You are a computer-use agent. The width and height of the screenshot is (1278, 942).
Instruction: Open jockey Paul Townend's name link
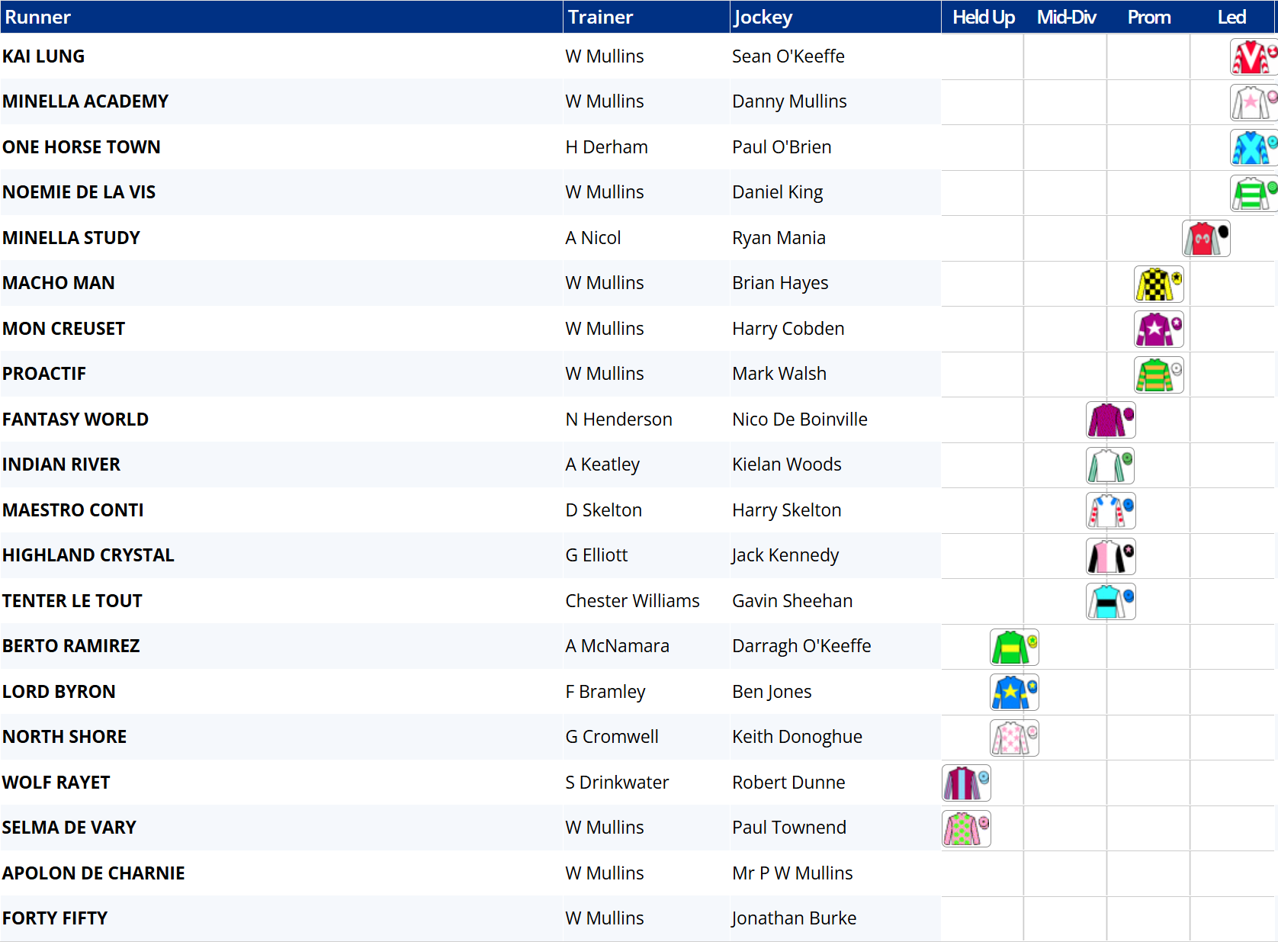pos(789,828)
